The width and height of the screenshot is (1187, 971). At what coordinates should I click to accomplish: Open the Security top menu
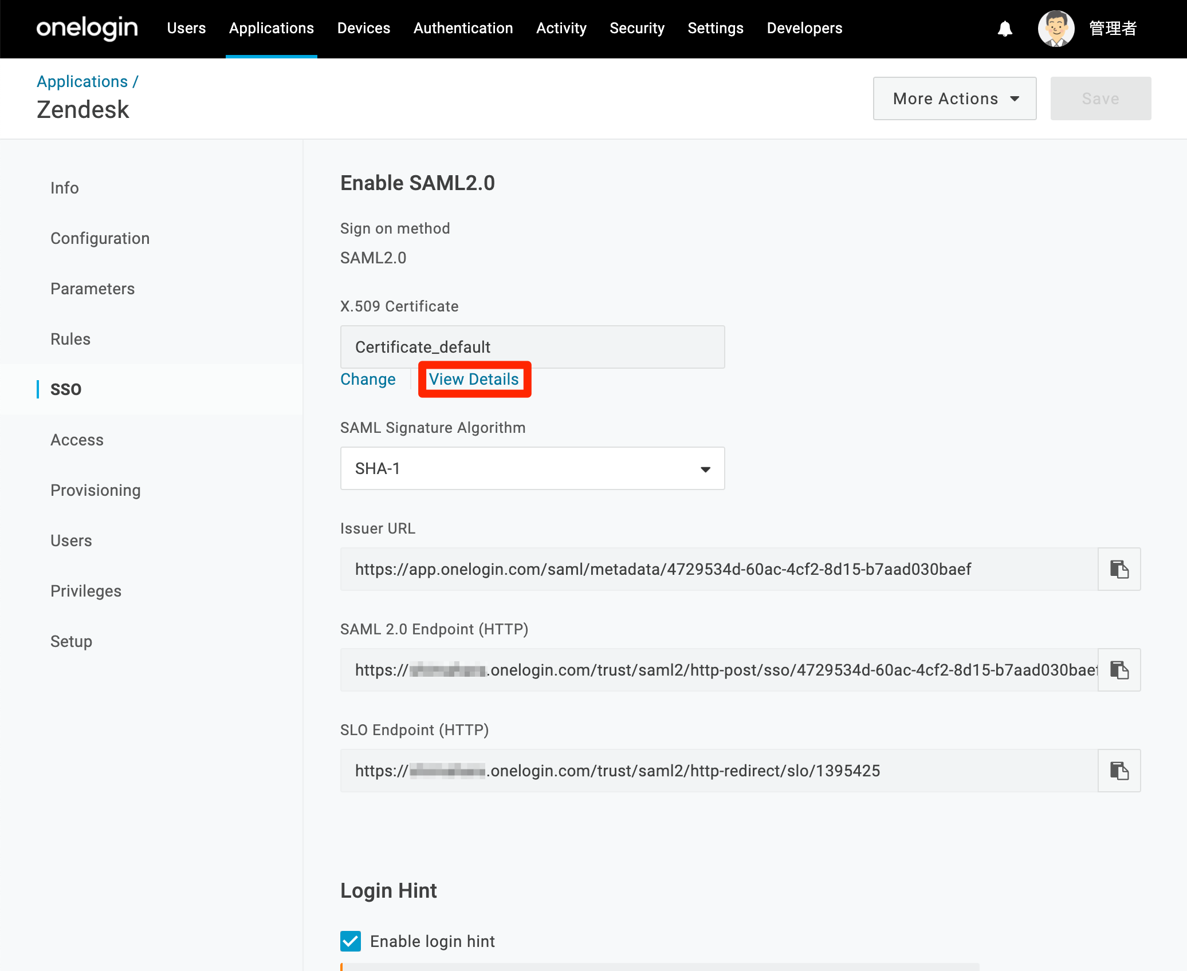tap(637, 28)
